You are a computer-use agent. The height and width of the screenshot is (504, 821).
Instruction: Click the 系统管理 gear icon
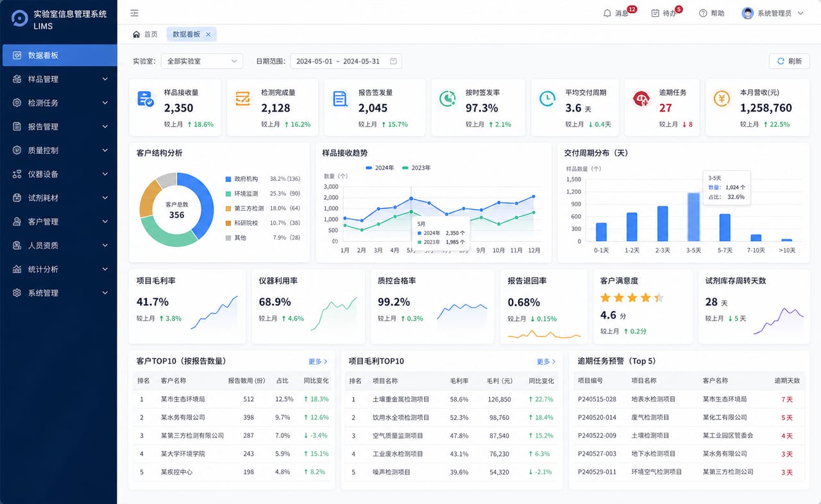coord(17,292)
